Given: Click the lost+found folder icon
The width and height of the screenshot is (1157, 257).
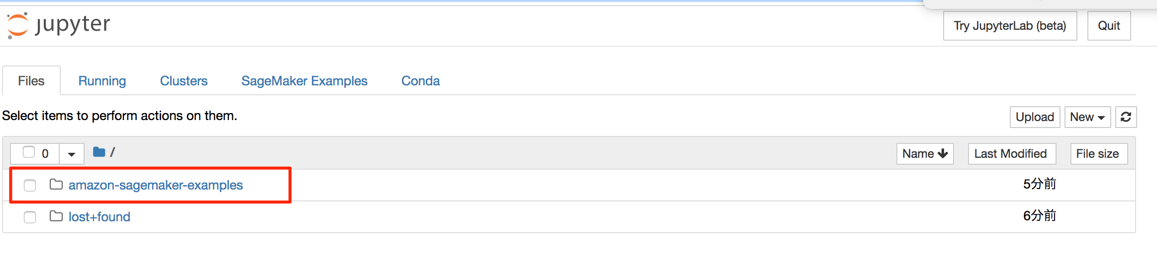Looking at the screenshot, I should coord(56,216).
